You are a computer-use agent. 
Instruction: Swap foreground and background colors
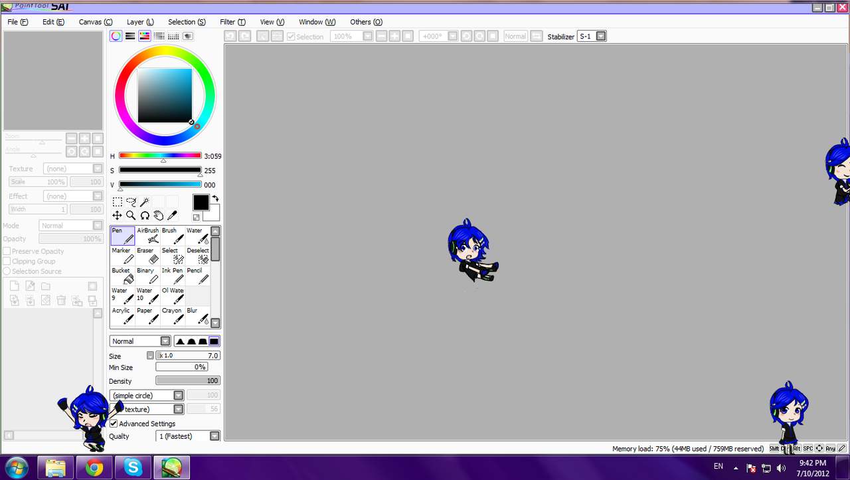tap(215, 199)
